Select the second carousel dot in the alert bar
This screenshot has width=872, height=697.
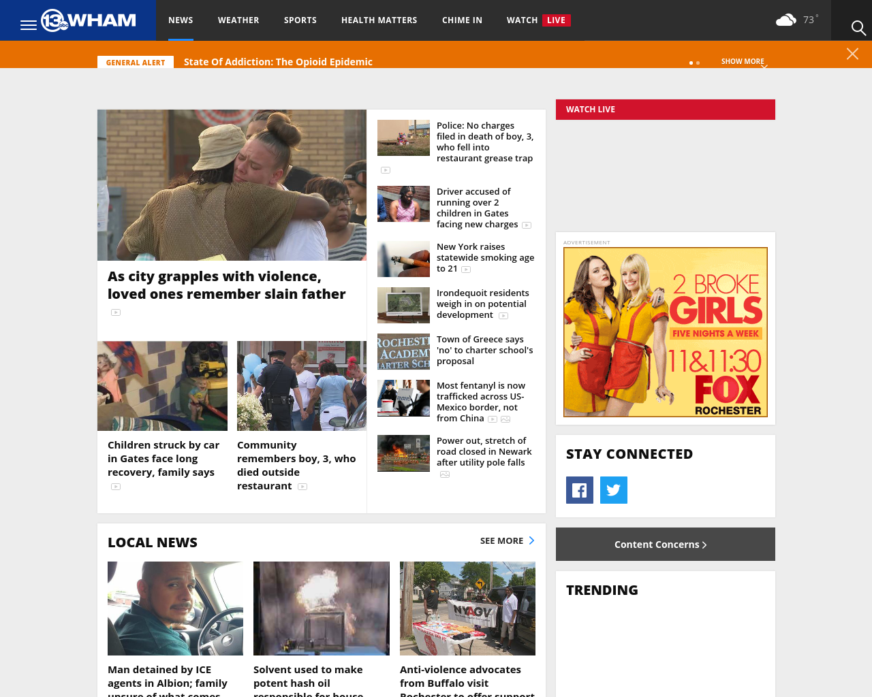pyautogui.click(x=698, y=62)
